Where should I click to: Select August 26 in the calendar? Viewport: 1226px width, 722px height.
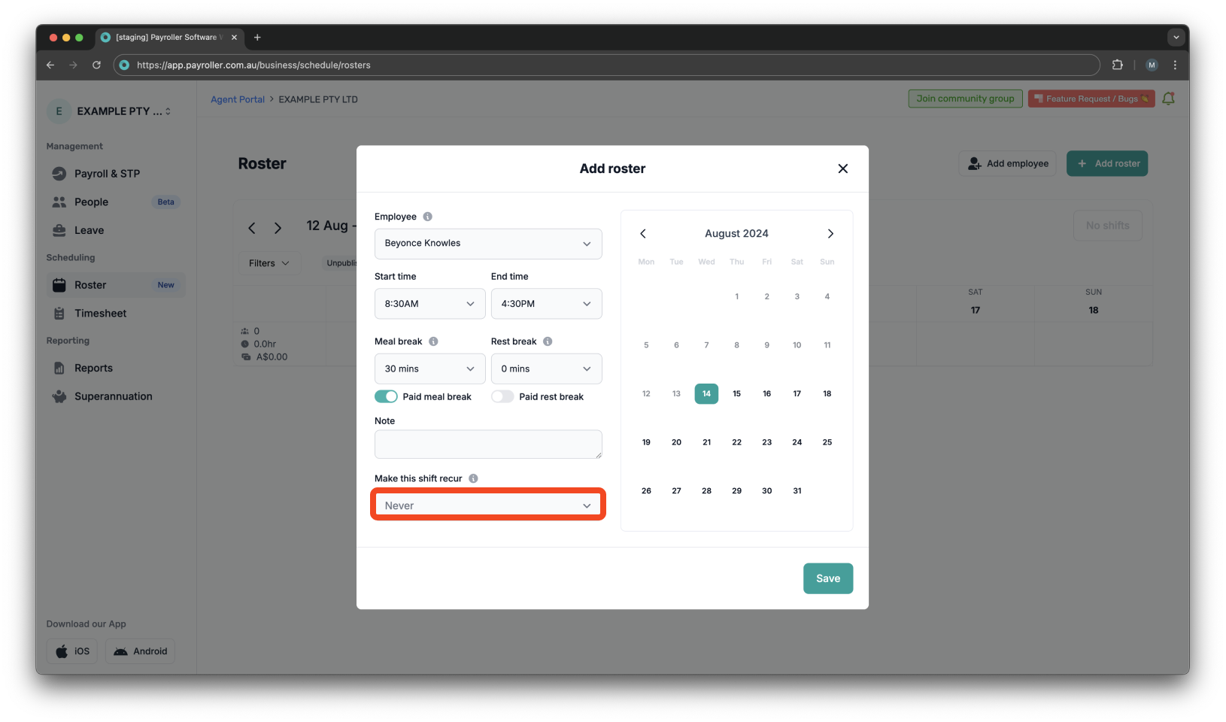click(646, 490)
